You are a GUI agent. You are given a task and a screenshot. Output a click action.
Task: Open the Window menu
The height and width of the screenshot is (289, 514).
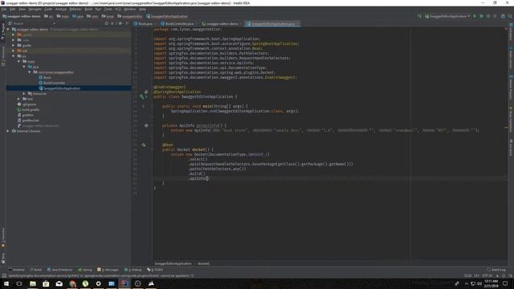[x=130, y=9]
